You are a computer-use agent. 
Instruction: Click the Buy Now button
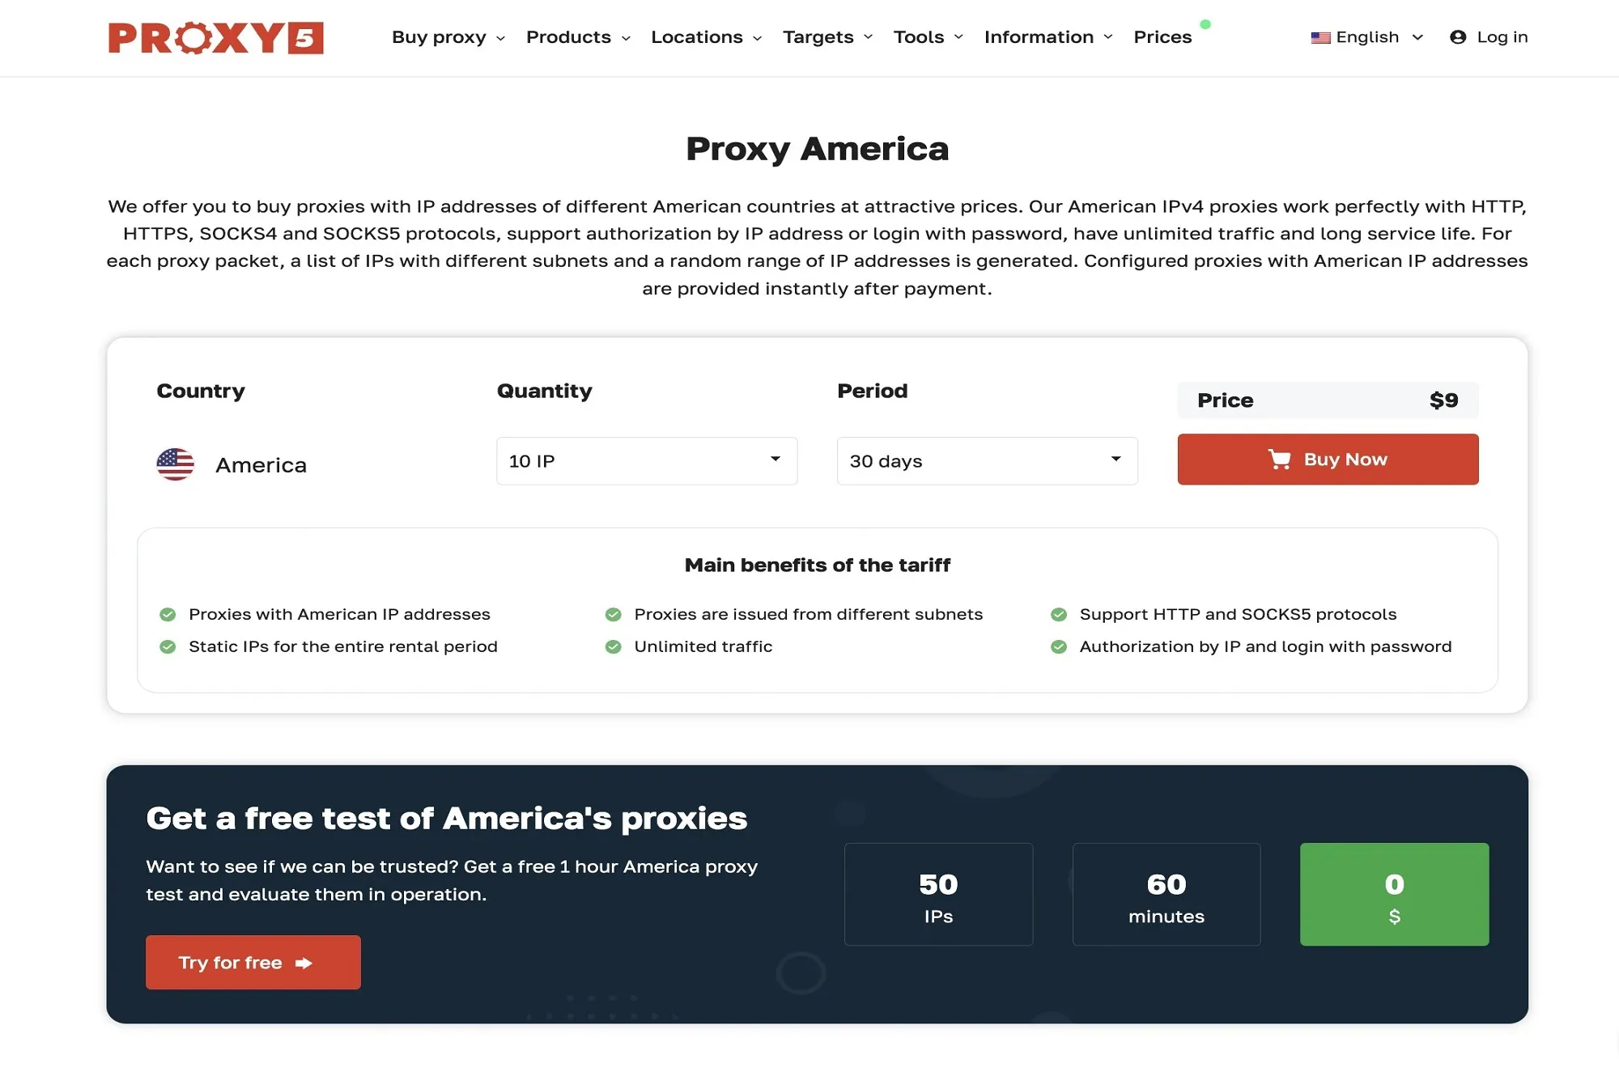pyautogui.click(x=1328, y=459)
